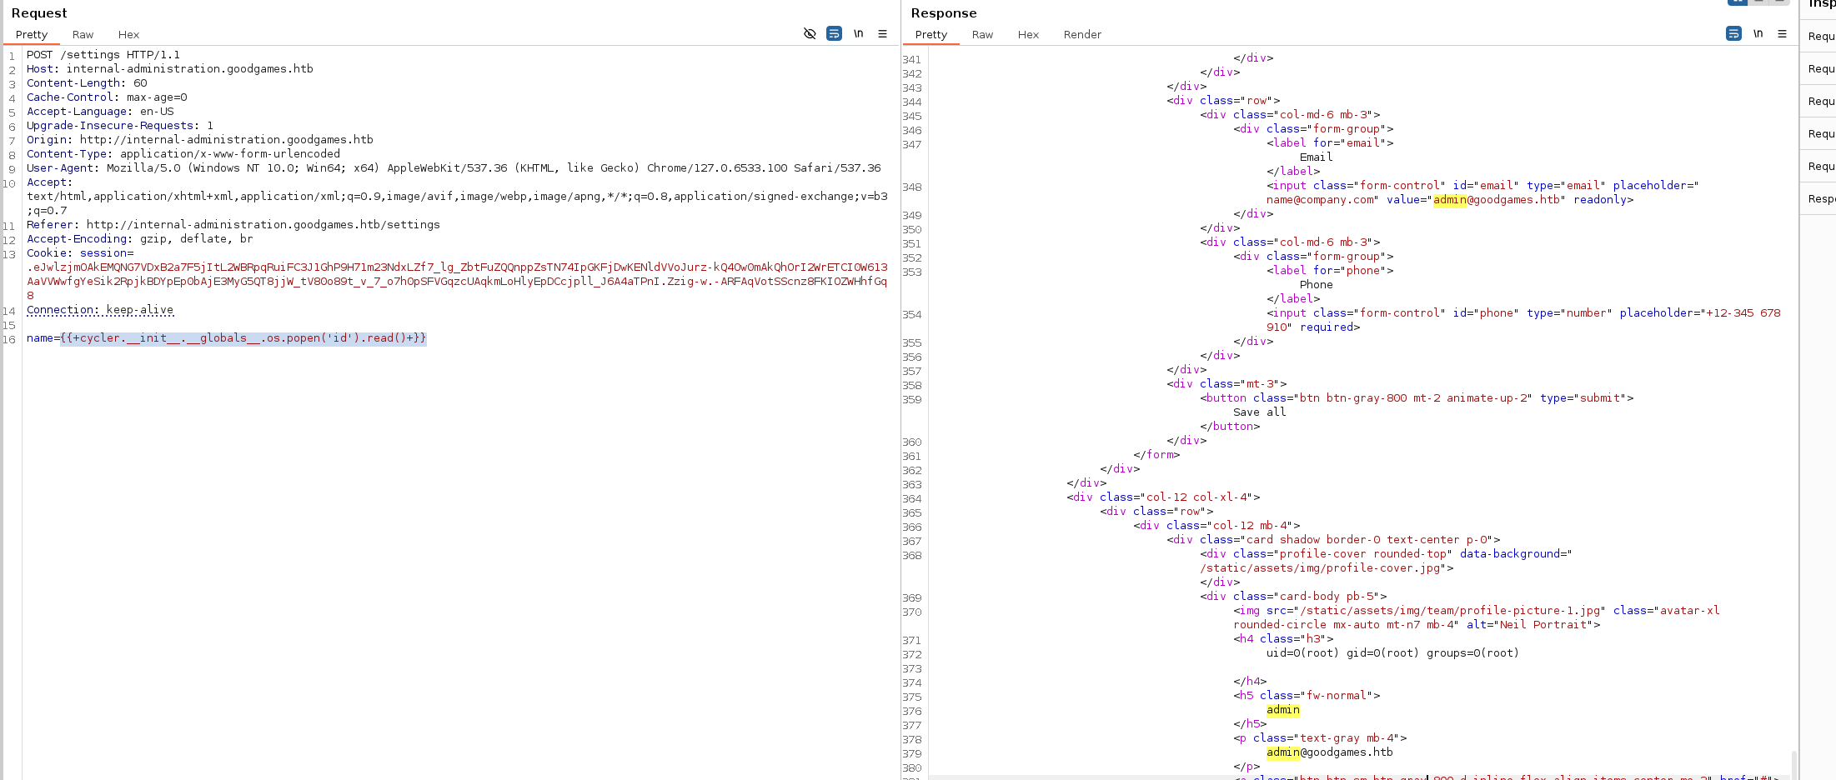Click the 'Request' panel title
This screenshot has height=780, width=1836.
[x=39, y=13]
